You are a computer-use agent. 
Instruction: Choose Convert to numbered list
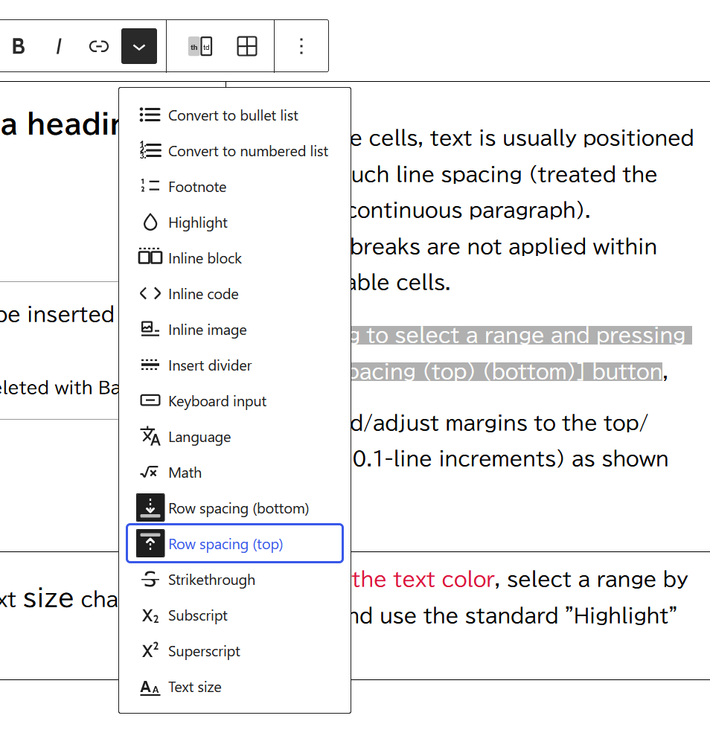[x=234, y=151]
